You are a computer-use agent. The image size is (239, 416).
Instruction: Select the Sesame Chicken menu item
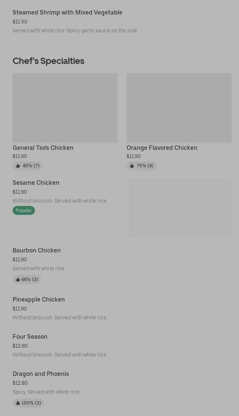tap(36, 183)
